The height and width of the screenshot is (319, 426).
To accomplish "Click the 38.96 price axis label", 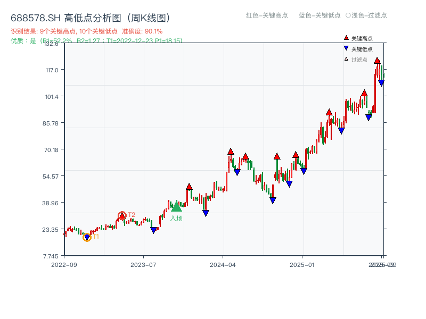I will (x=50, y=203).
